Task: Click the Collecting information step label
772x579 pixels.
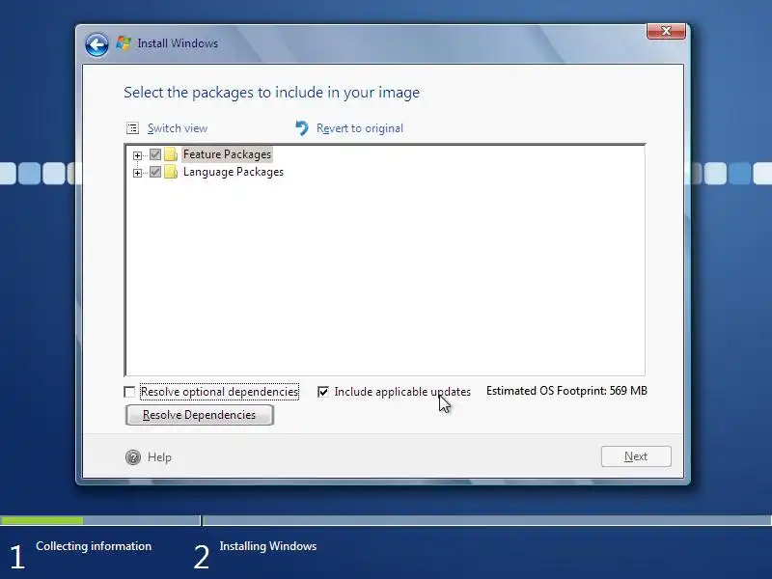Action: (94, 546)
